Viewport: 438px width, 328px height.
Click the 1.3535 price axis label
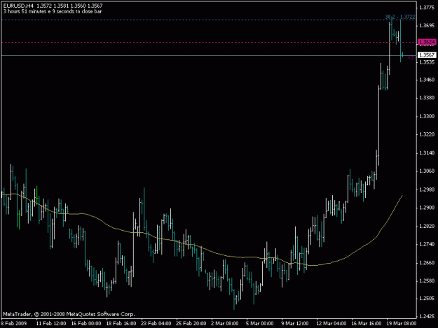427,62
